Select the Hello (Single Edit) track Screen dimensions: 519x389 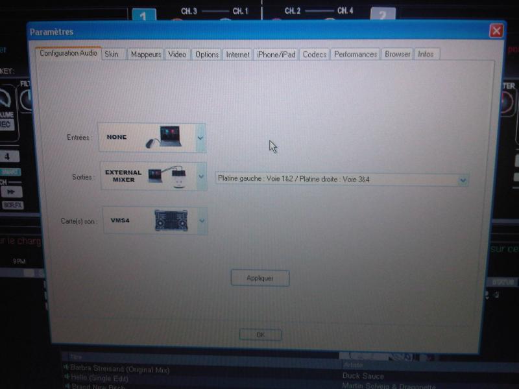(x=99, y=378)
